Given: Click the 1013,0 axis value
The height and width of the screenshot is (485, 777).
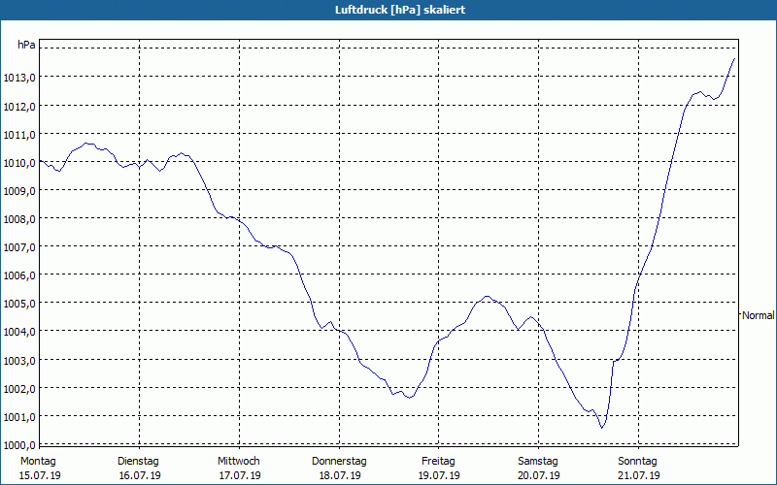Looking at the screenshot, I should tap(19, 78).
